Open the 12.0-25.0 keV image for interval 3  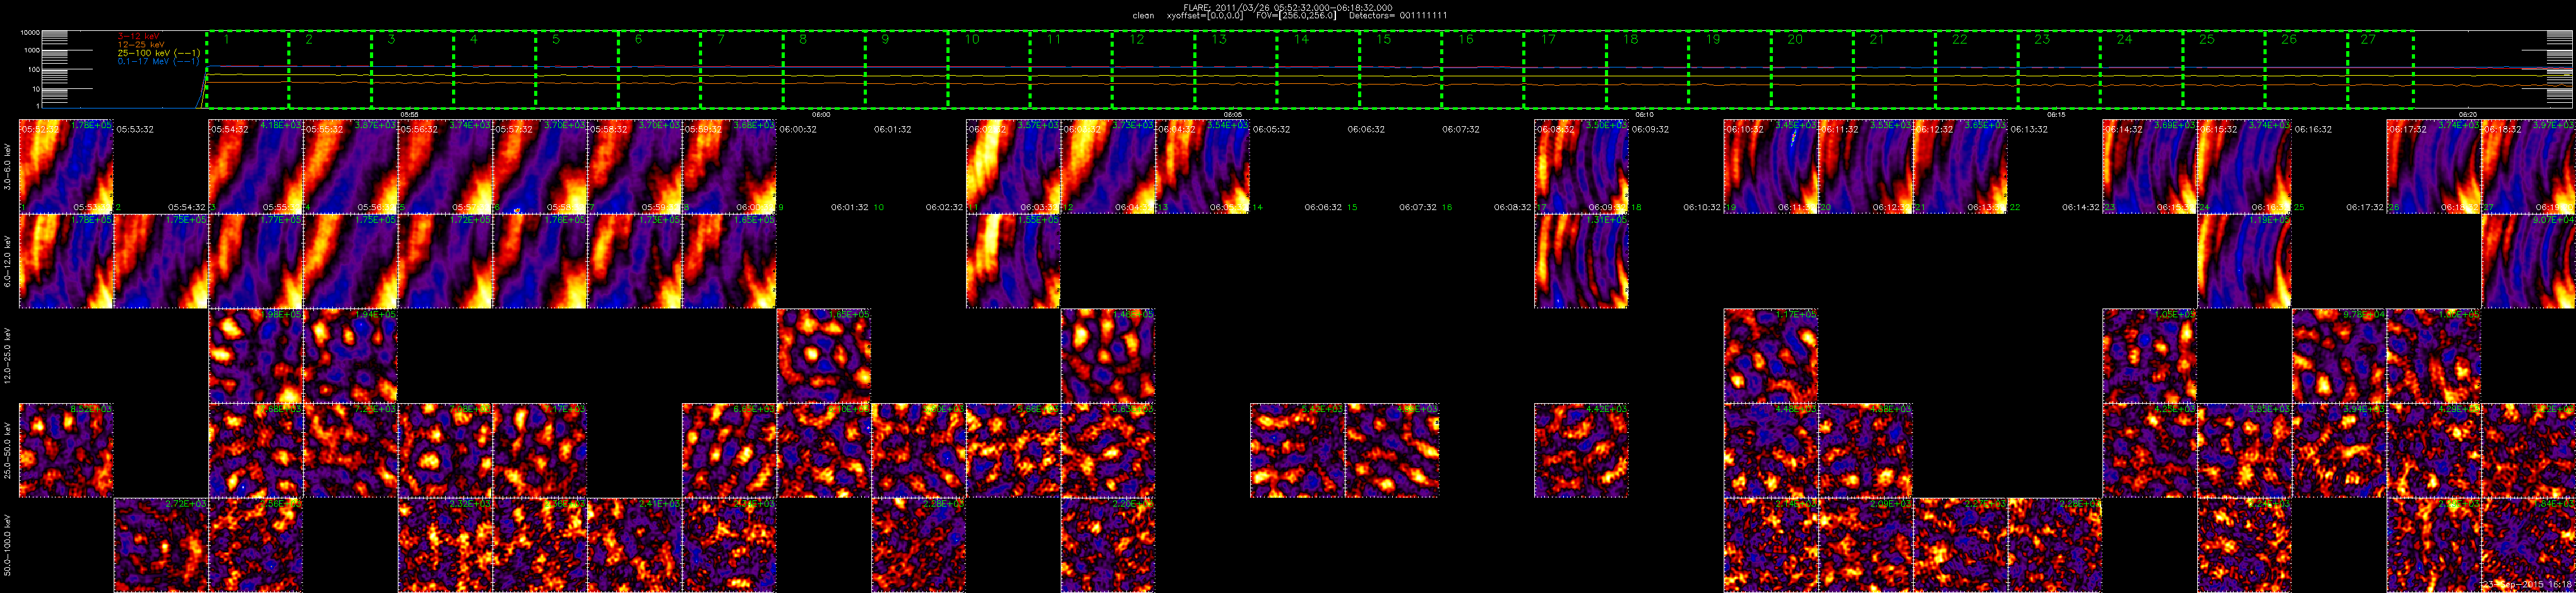coord(255,356)
